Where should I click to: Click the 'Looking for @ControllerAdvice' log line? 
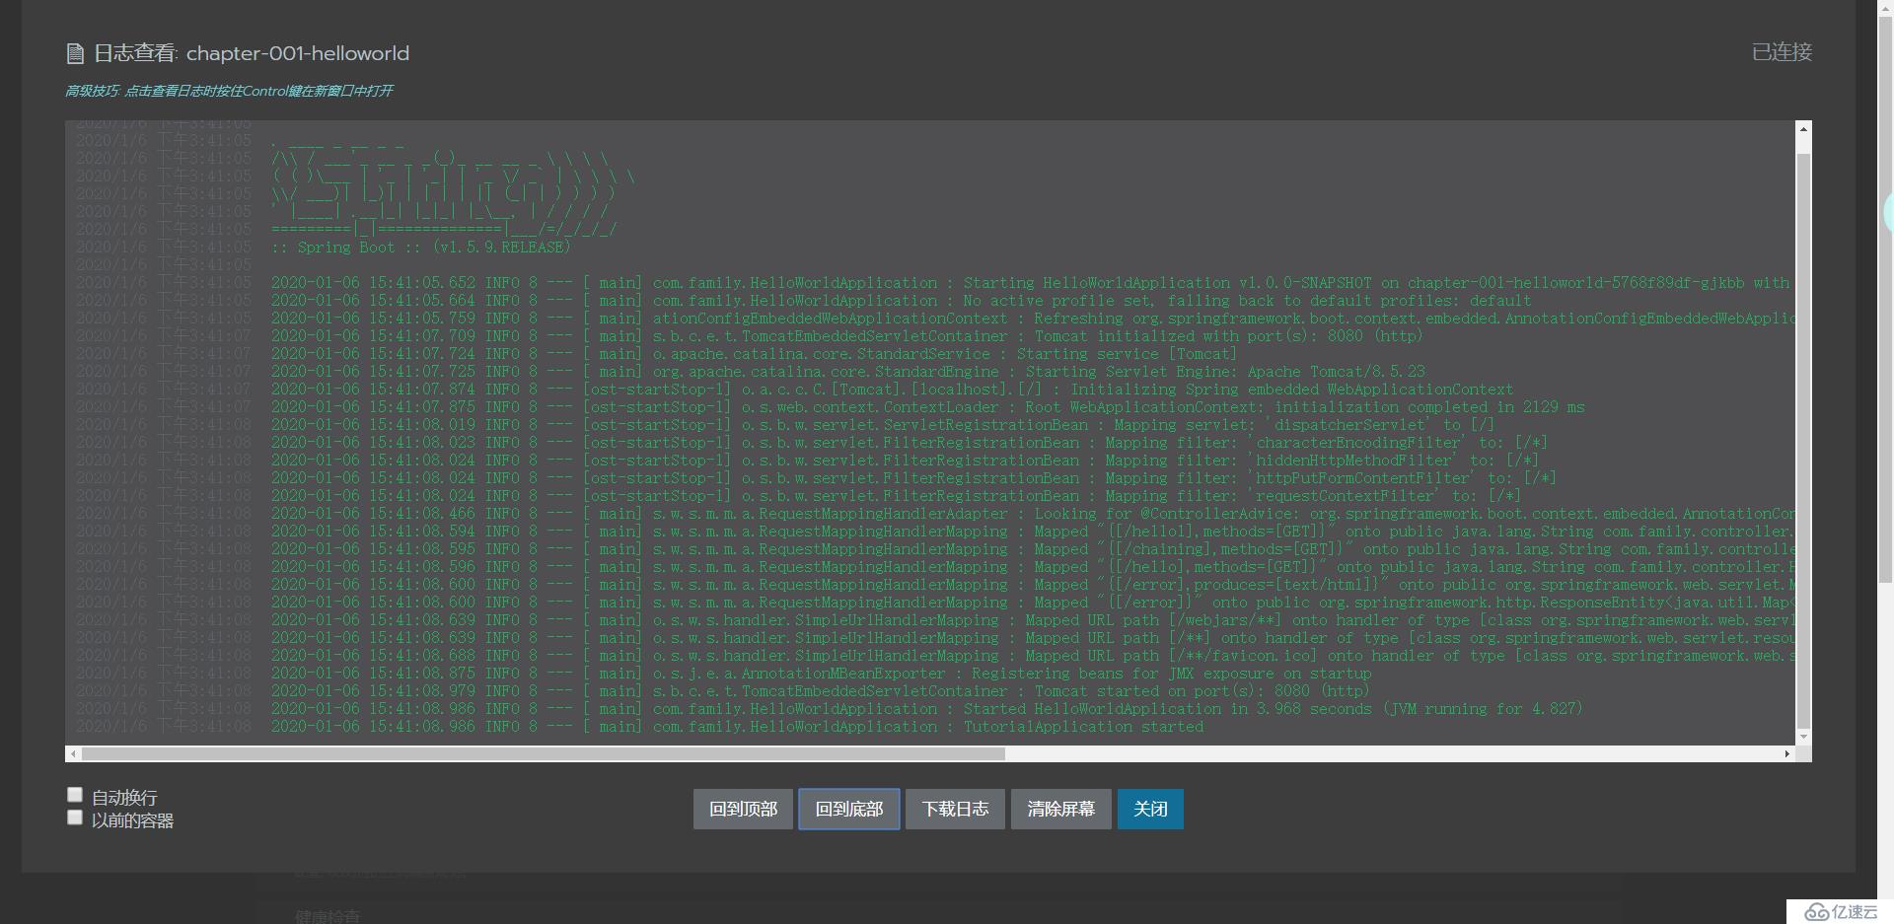pos(1033,514)
